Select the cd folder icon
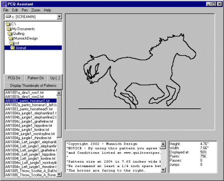The height and width of the screenshot is (181, 224). click(x=12, y=43)
